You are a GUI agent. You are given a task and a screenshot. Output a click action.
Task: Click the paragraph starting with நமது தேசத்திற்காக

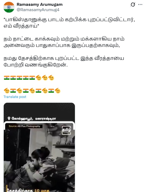pyautogui.click(x=64, y=61)
